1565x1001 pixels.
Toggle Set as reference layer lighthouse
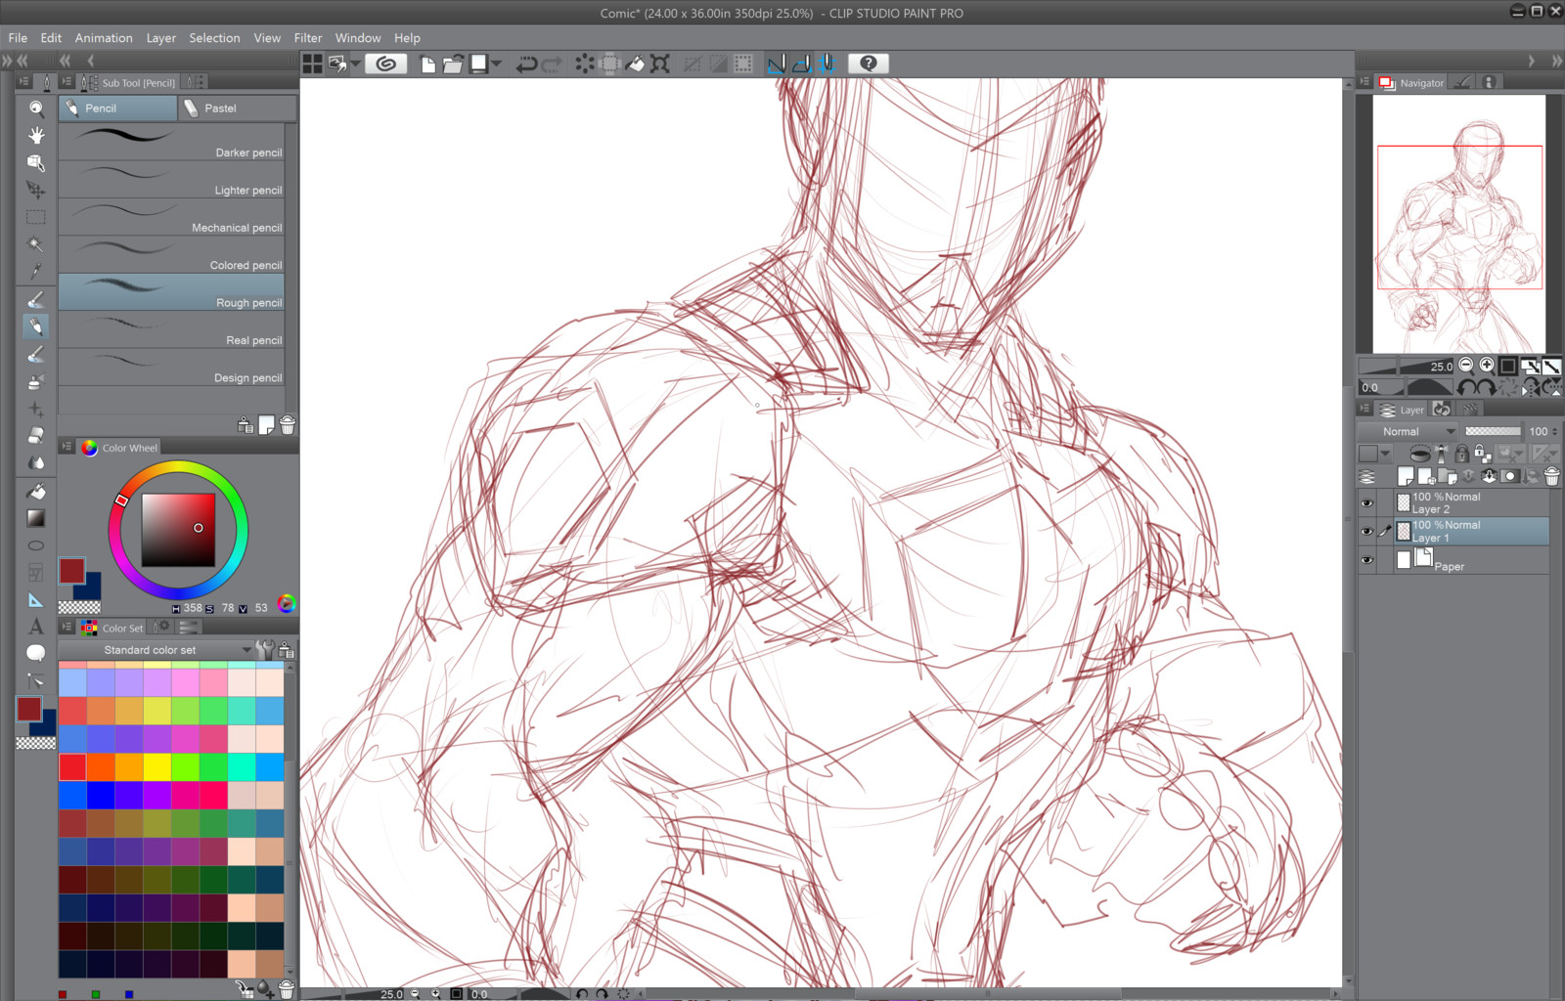click(x=1441, y=454)
